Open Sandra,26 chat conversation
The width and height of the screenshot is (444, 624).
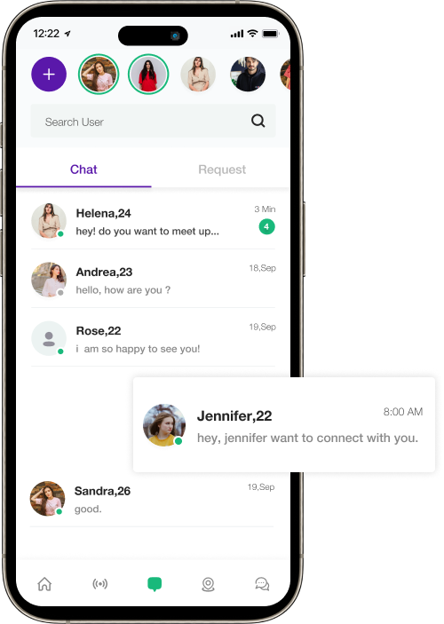pos(152,499)
